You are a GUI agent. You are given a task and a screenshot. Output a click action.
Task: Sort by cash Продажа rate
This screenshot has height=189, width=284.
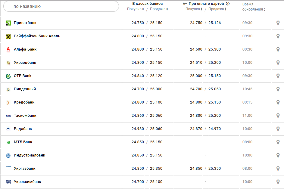[159, 9]
